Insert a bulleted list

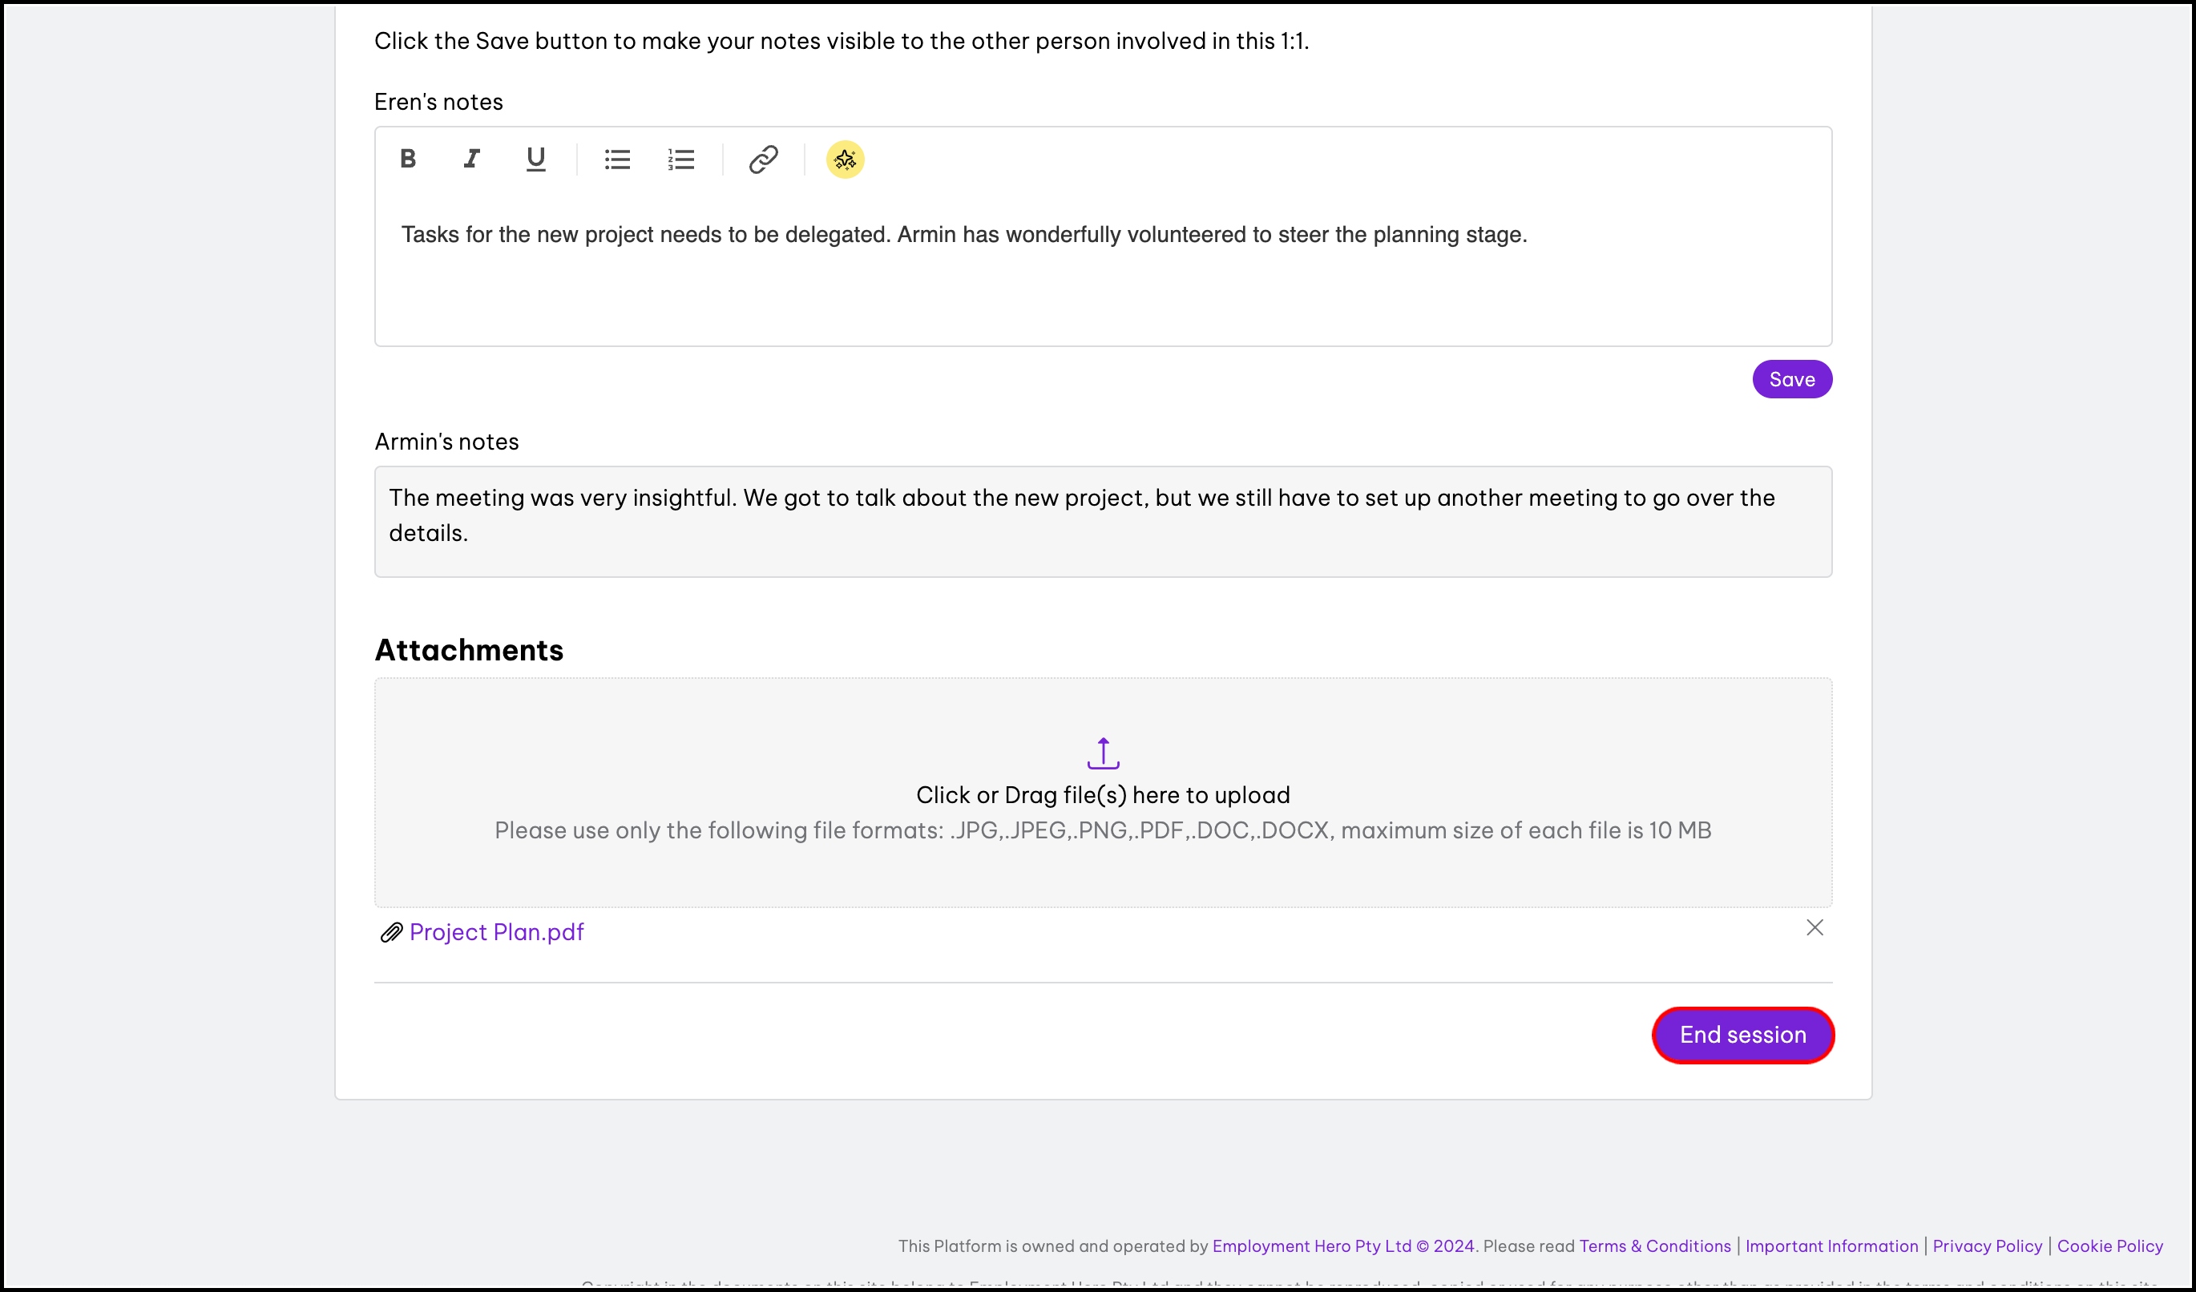pos(617,159)
